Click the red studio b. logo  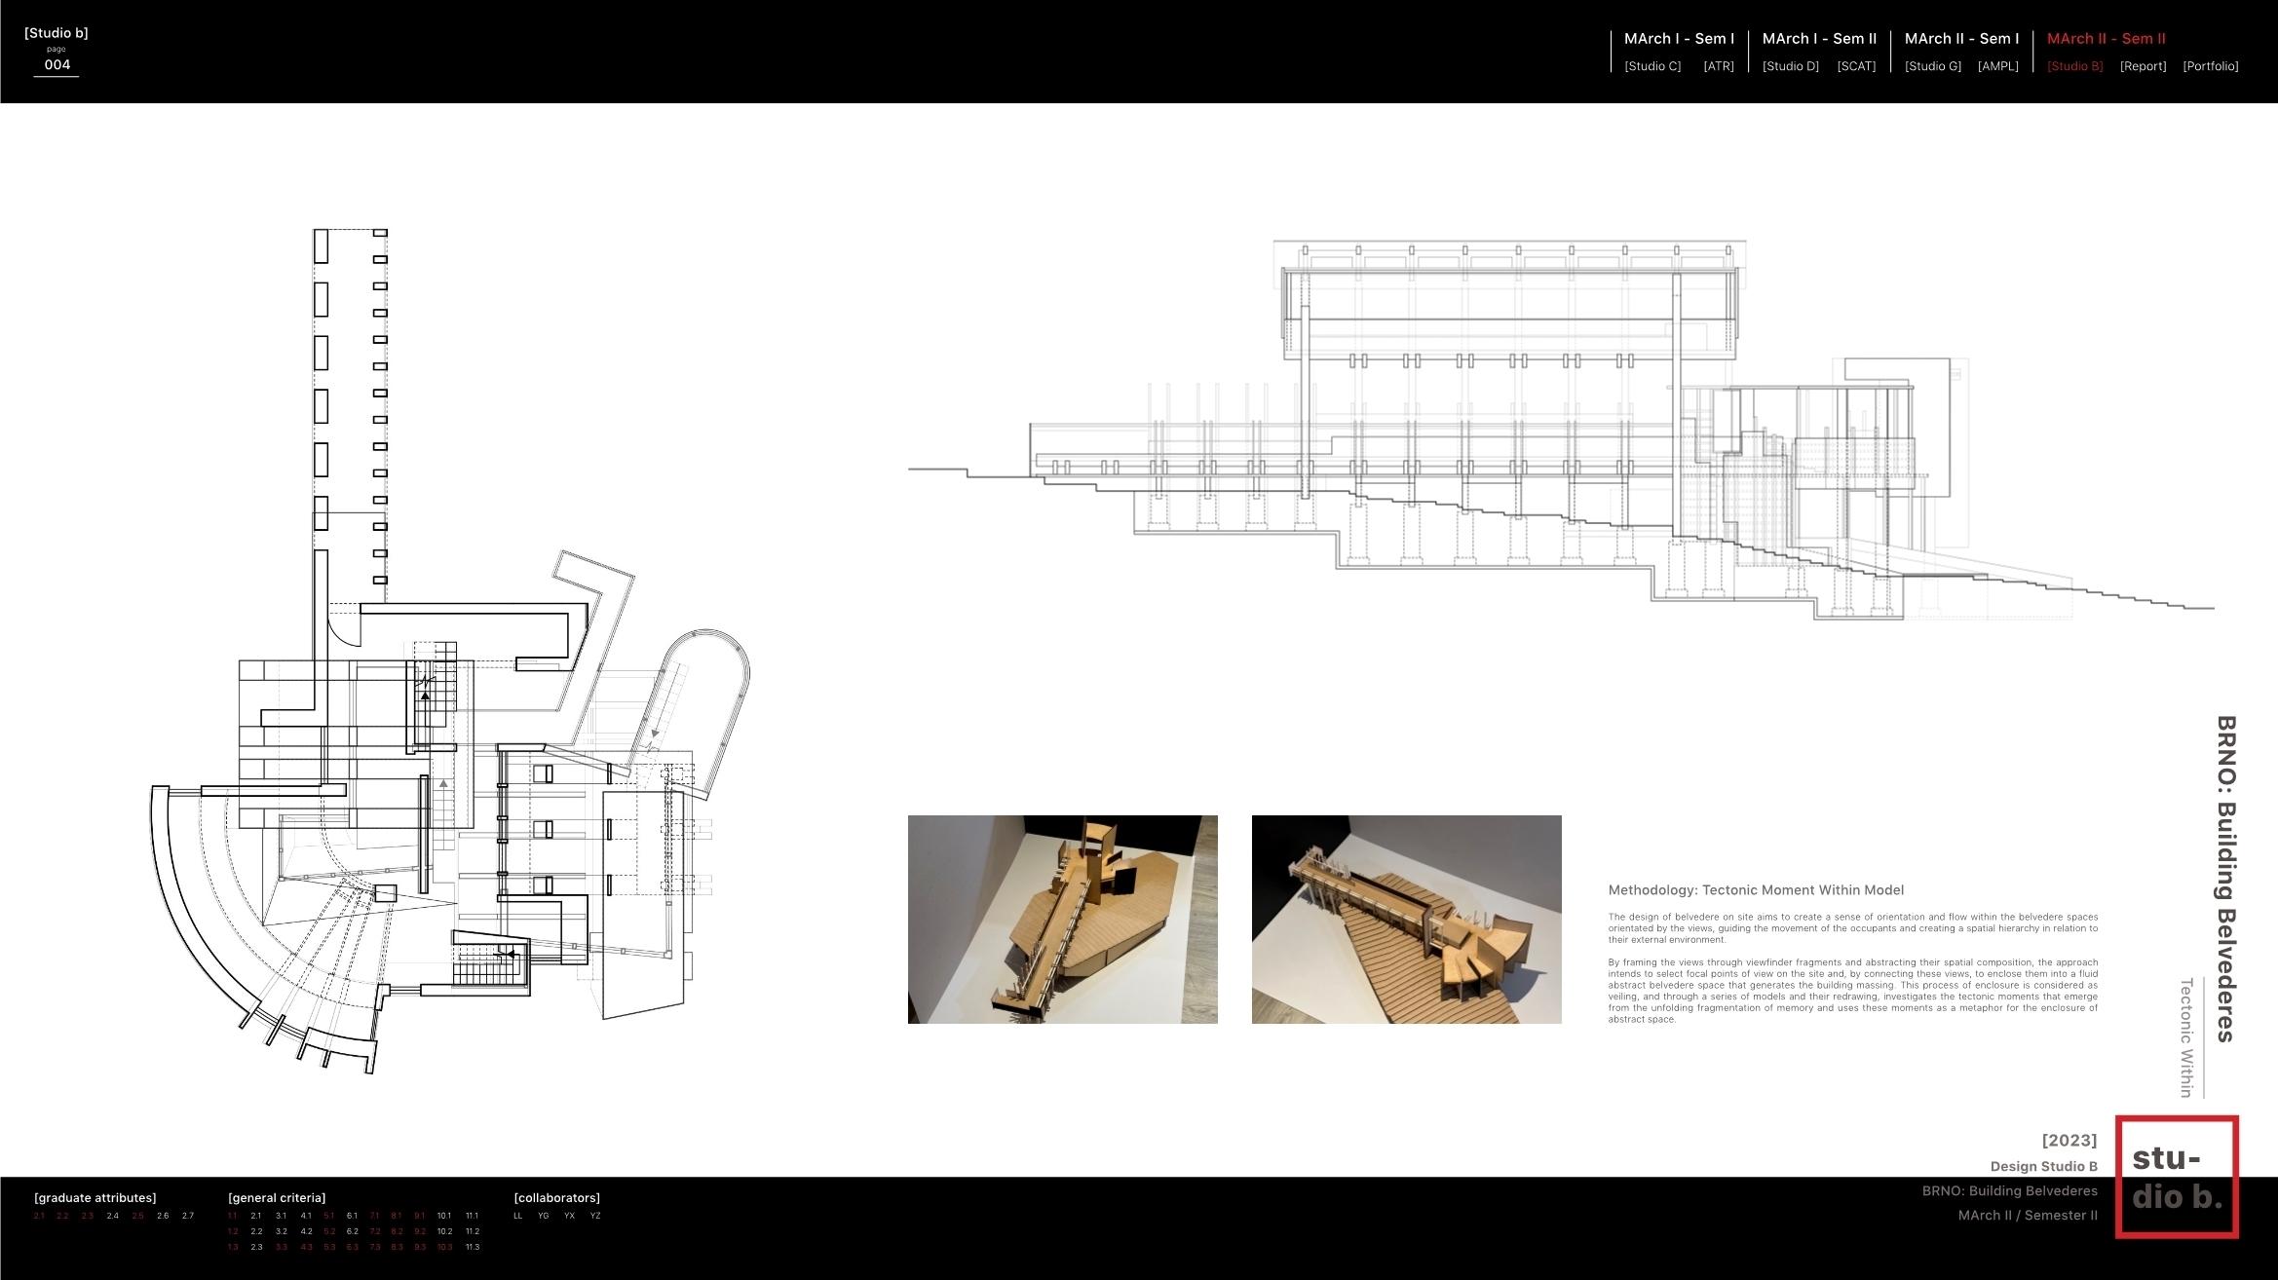click(2176, 1177)
